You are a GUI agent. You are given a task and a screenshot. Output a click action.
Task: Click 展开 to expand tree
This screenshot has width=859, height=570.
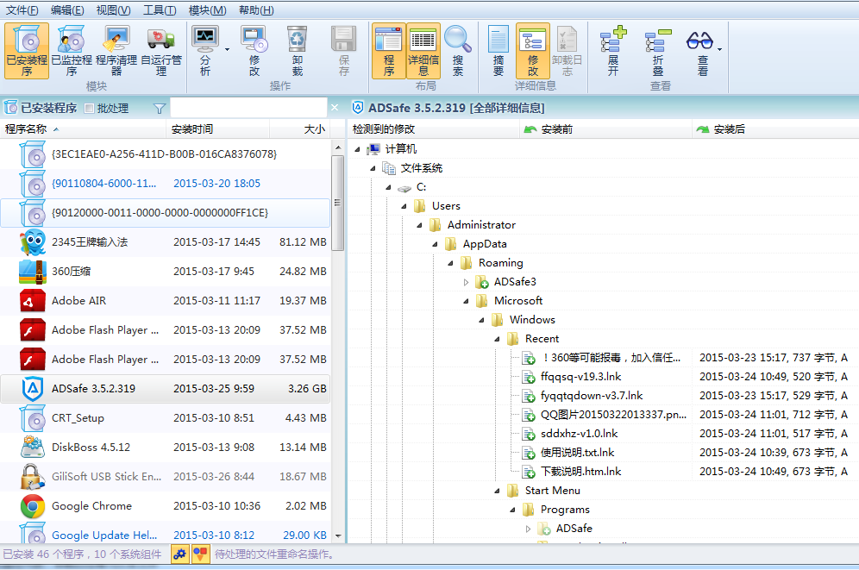613,51
